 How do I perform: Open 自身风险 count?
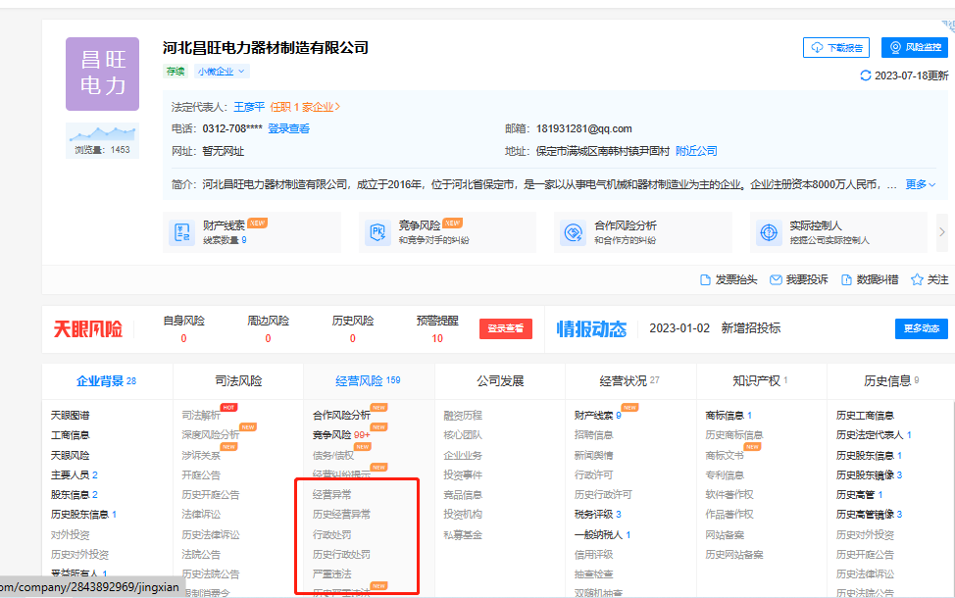coord(184,338)
